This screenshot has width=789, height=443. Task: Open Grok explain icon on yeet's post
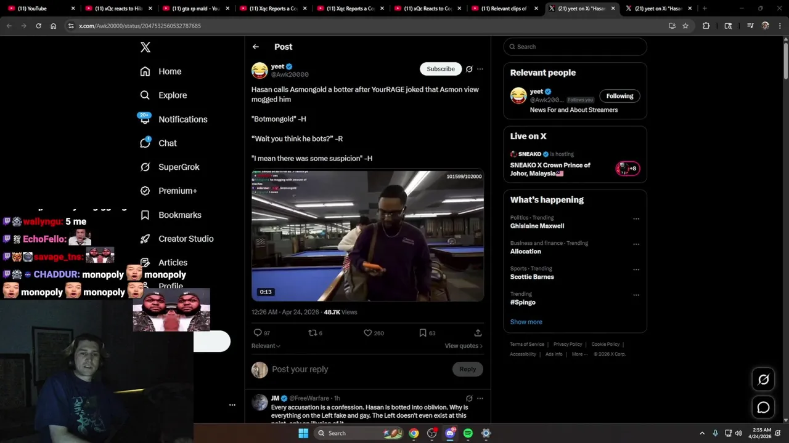[x=469, y=69]
